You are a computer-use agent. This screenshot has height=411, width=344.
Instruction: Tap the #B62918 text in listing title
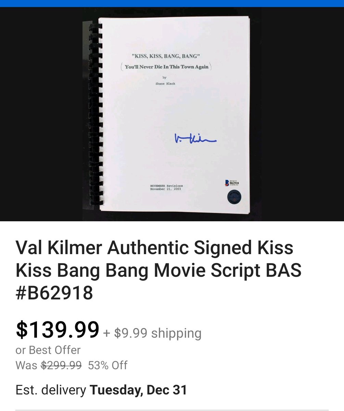pos(54,293)
